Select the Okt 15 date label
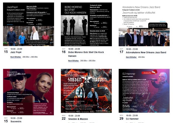Screen dimensions: 173x123 (6, 51)
